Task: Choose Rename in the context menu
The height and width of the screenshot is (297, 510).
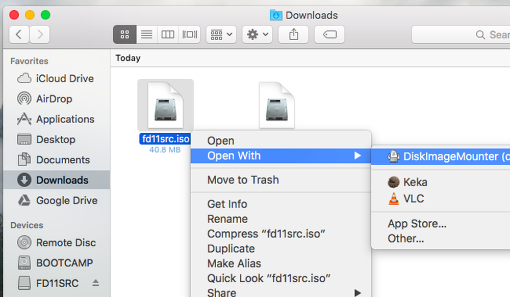Action: [280, 219]
